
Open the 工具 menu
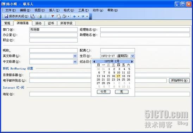83,10
